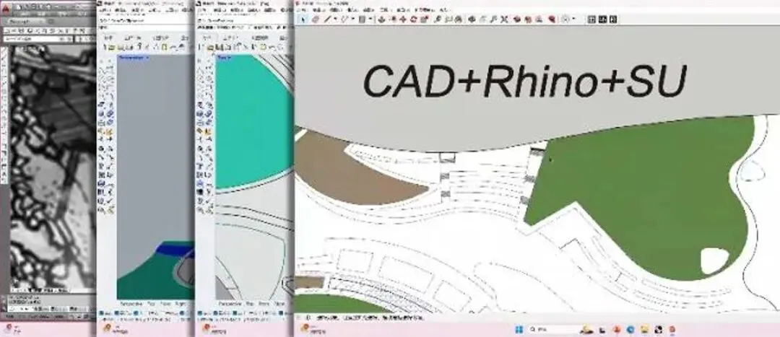This screenshot has width=780, height=337.
Task: Expand the Arc tool dropdown arrow in SketchUp
Action: [353, 19]
